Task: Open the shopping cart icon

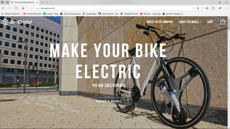Action: [222, 22]
